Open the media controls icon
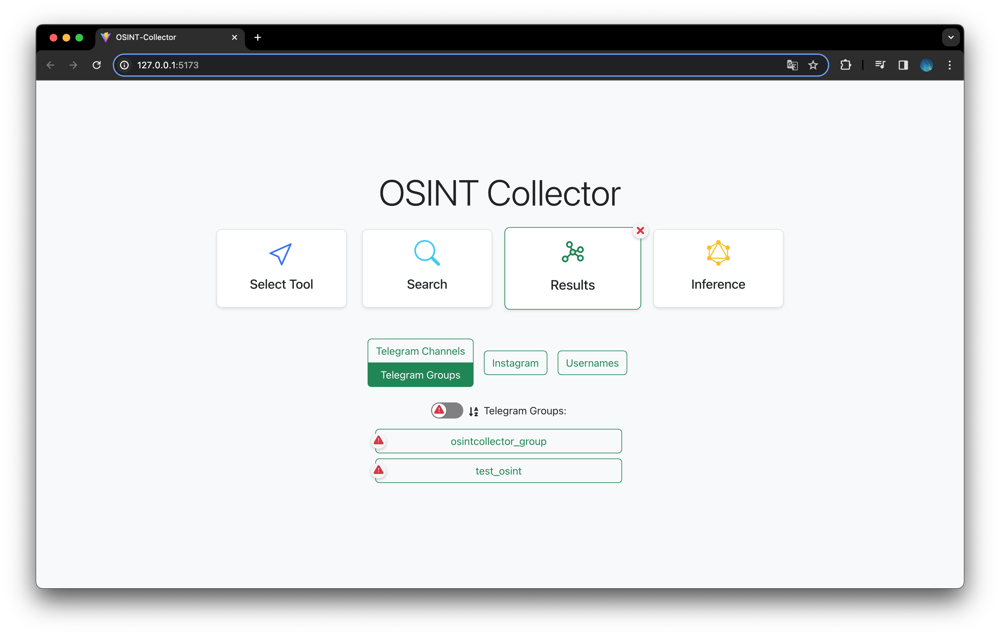Image resolution: width=1000 pixels, height=636 pixels. coord(880,65)
